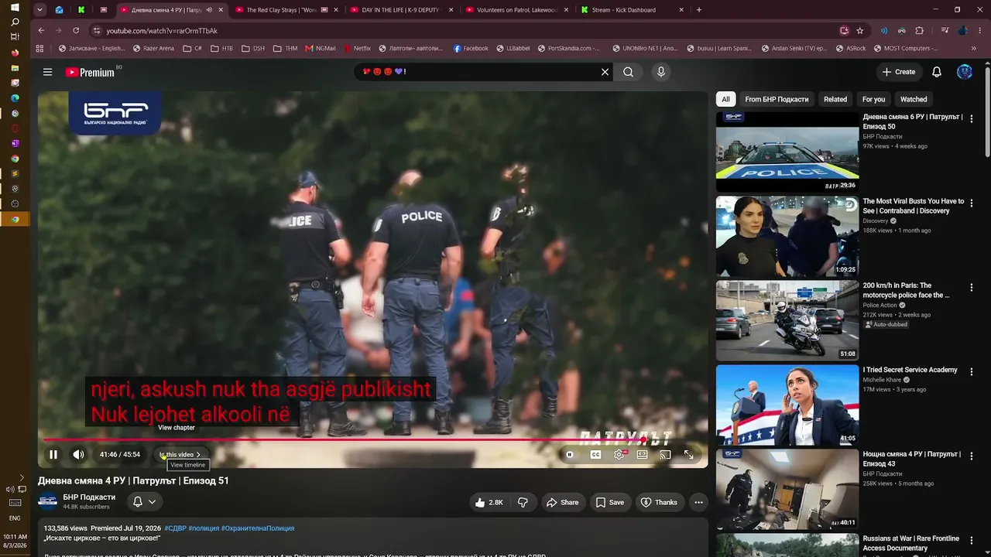
Task: Open YouTube notifications bell in header
Action: click(x=937, y=72)
